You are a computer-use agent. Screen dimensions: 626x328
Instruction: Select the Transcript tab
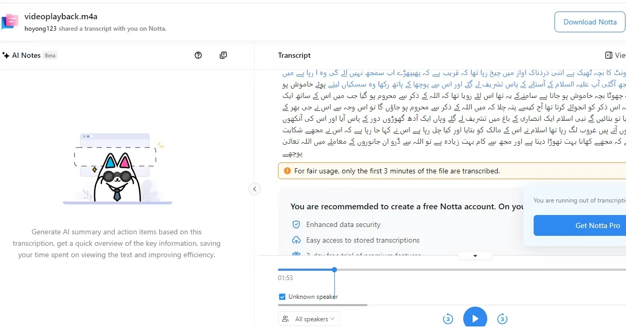click(294, 55)
